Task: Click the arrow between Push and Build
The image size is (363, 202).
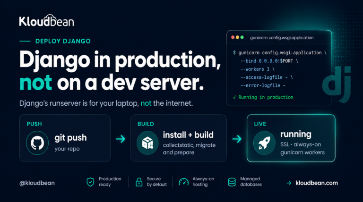Action: [x=121, y=139]
